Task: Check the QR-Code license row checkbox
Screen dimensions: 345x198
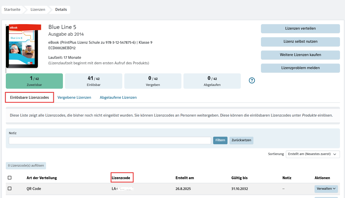Action: (10, 188)
